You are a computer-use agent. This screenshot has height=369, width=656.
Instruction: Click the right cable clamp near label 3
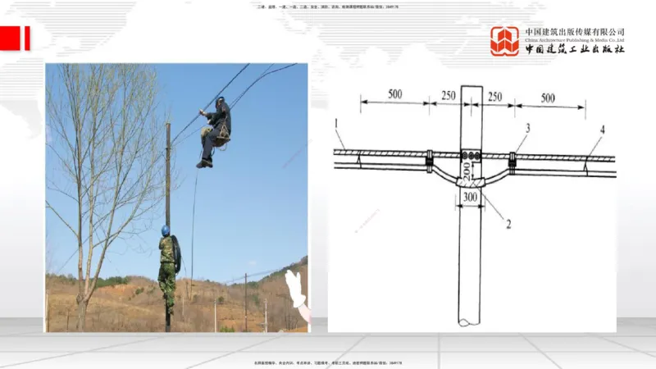click(x=512, y=160)
